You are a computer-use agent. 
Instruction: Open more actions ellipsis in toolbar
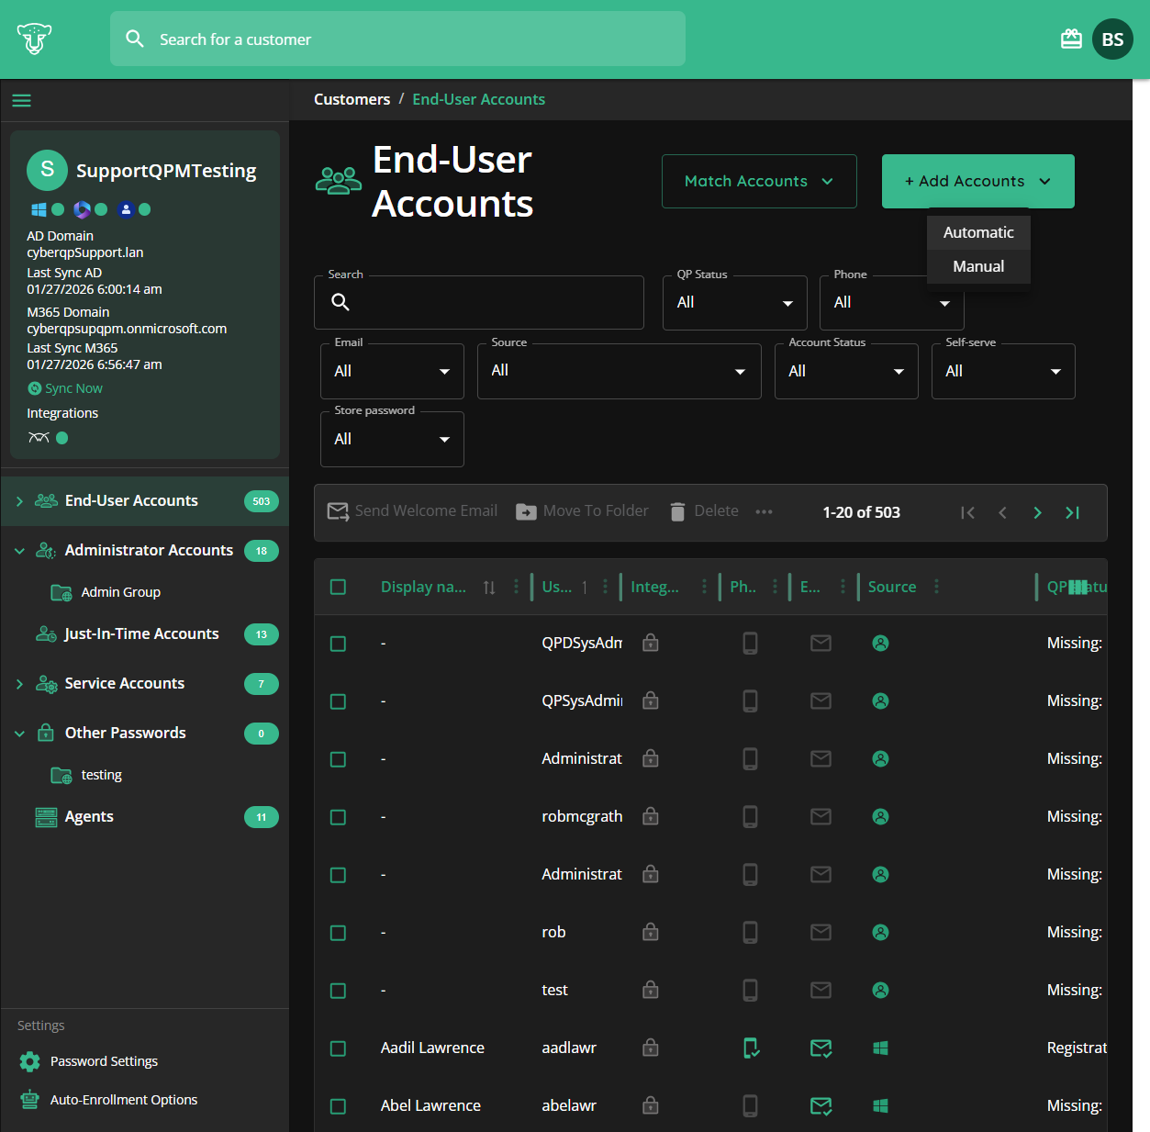(764, 511)
